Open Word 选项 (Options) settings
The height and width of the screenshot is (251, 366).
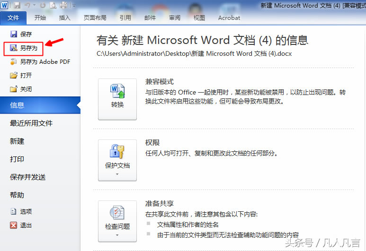26,212
